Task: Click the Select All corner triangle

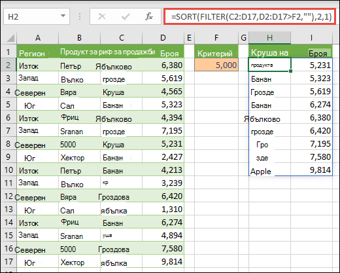Action: 10,38
